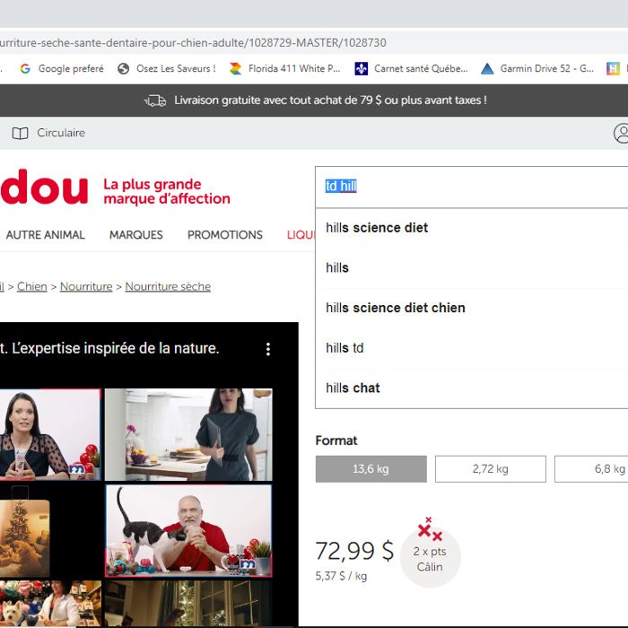Click the video title L'expertise inspirée de la nature

coord(109,348)
